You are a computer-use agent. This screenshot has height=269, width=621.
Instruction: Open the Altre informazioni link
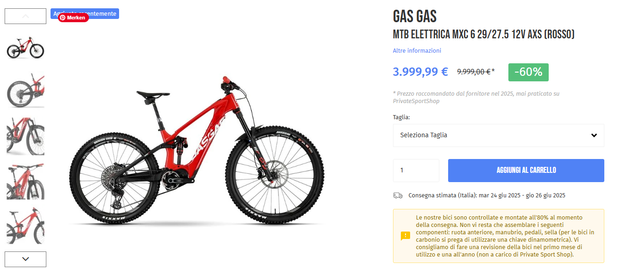[417, 51]
